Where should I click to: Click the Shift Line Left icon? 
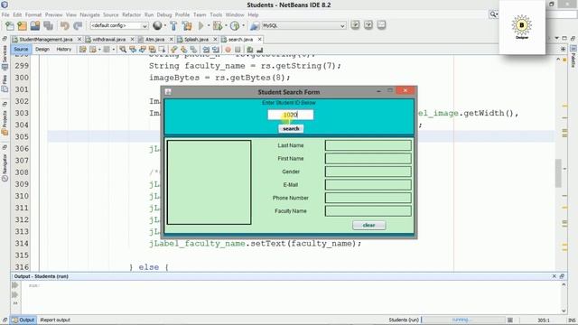pyautogui.click(x=206, y=50)
